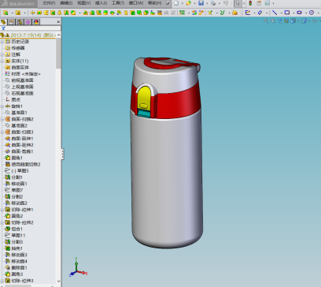
Task: Click the Smart Dimension icon
Action: click(x=260, y=13)
